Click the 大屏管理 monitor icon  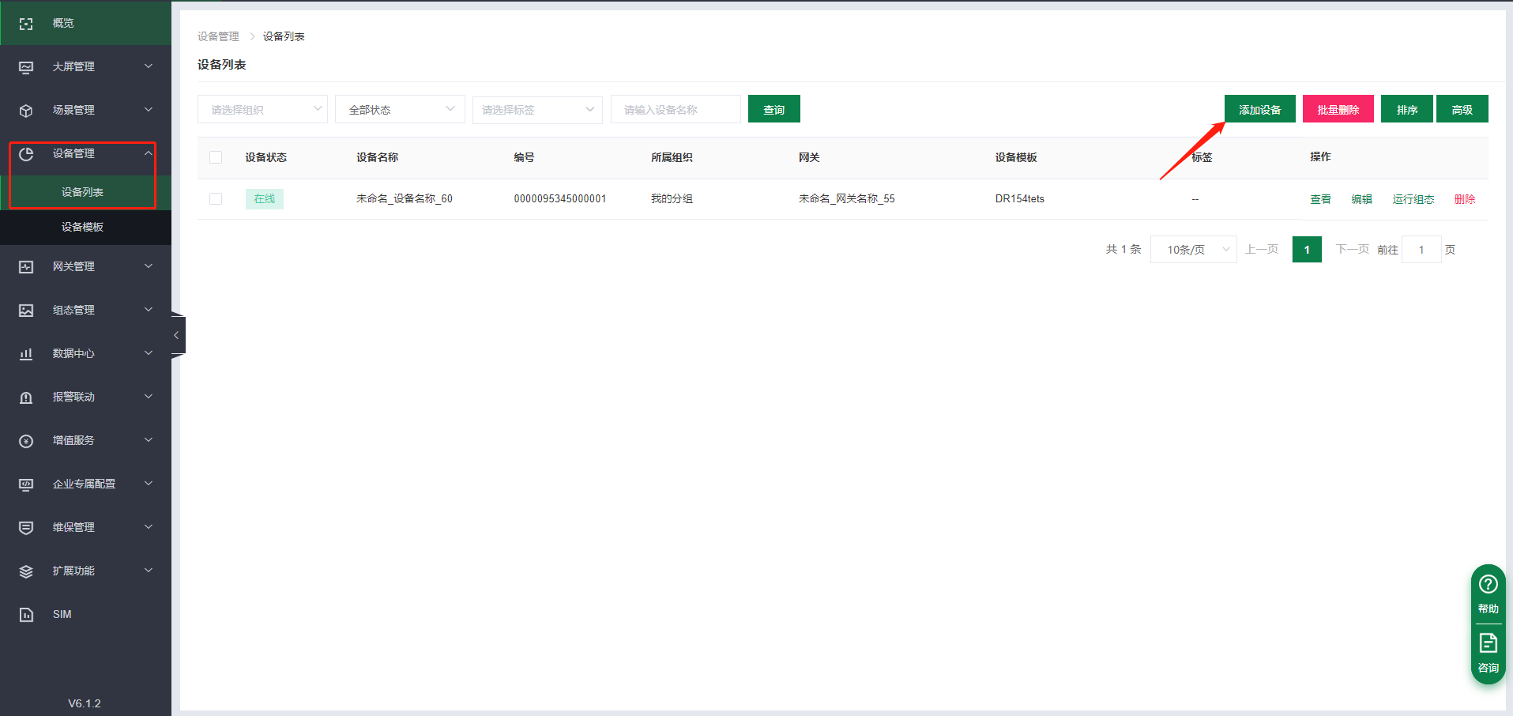tap(26, 67)
